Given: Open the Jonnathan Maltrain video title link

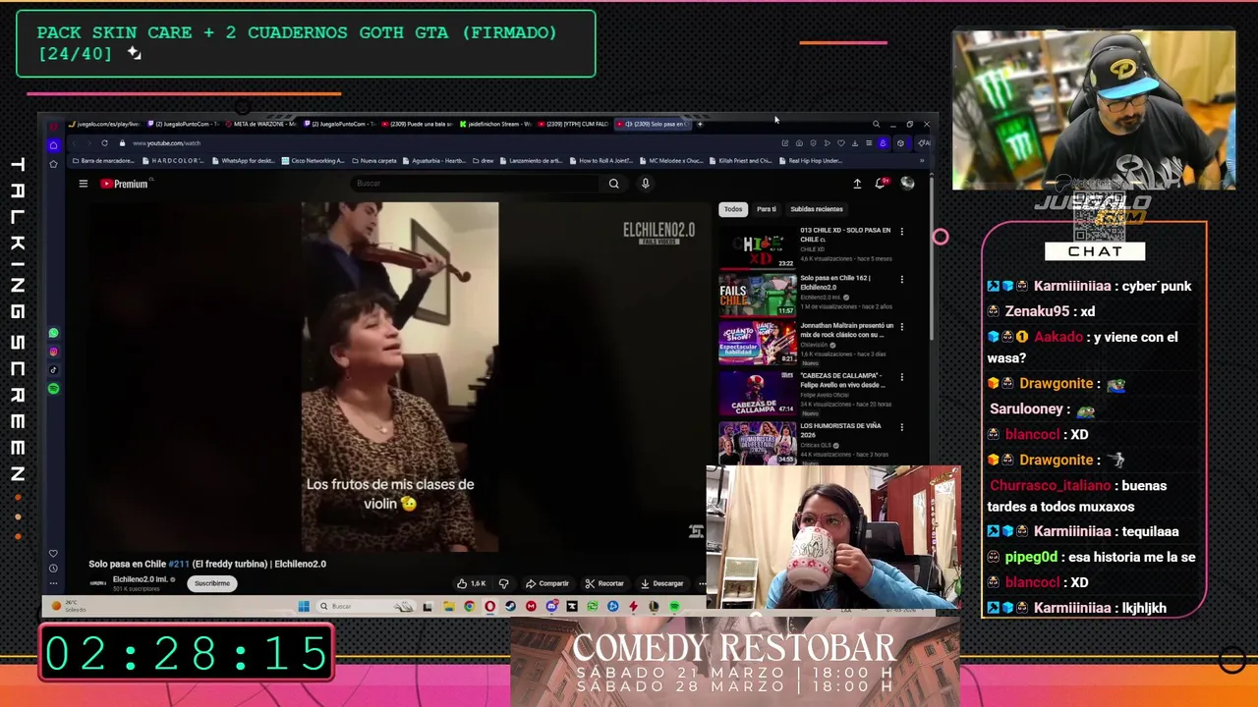Looking at the screenshot, I should tap(847, 330).
